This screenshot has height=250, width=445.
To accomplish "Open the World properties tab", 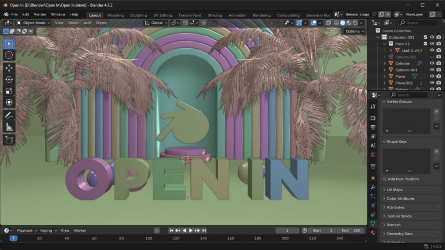I will (373, 154).
